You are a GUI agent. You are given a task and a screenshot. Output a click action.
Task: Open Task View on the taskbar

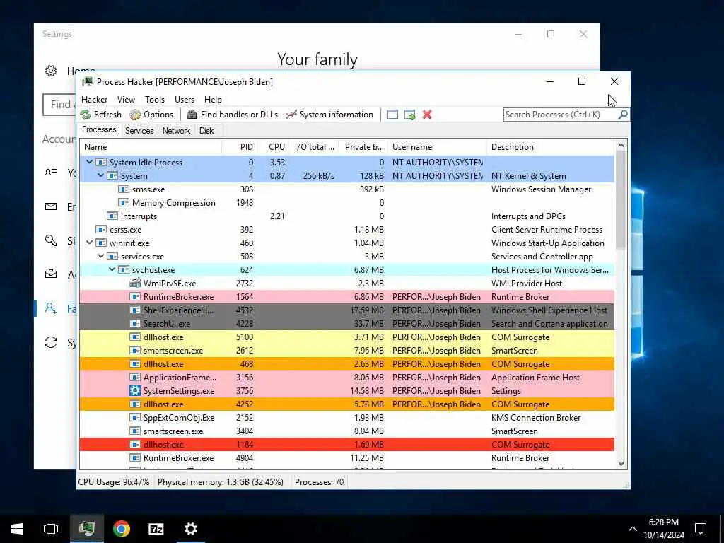point(51,529)
